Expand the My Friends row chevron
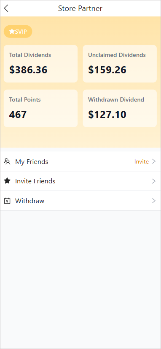 click(x=154, y=161)
